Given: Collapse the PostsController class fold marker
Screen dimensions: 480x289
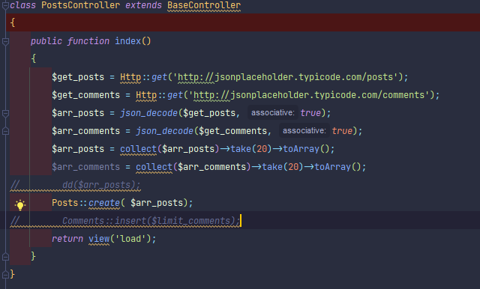Looking at the screenshot, I should 5,5.
